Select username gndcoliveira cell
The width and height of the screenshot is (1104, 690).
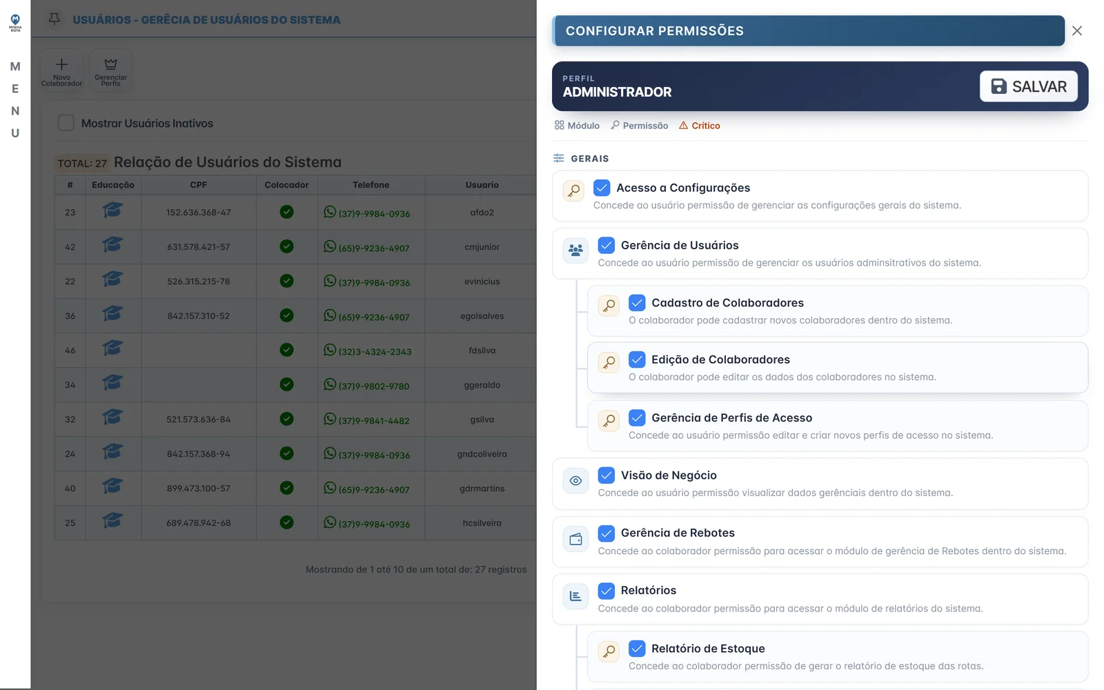pos(482,454)
